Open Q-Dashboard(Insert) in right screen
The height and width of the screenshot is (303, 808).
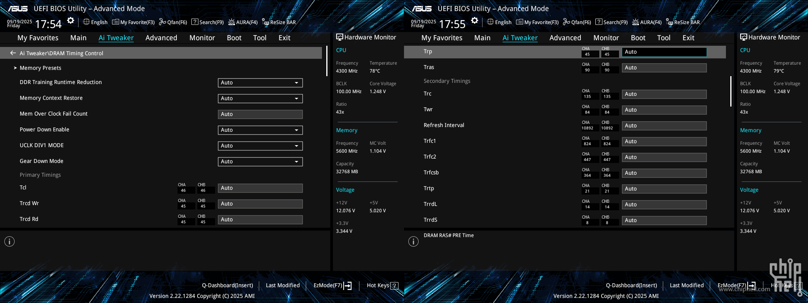632,285
